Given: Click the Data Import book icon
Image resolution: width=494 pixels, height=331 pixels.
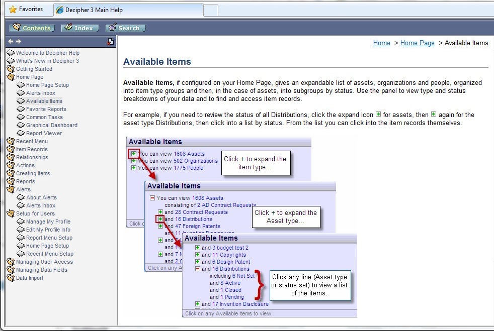Looking at the screenshot, I should point(11,278).
